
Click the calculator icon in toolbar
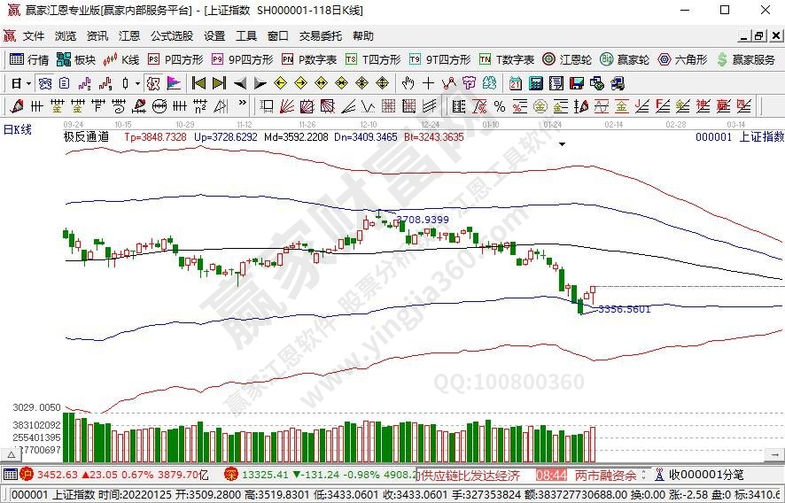click(x=535, y=83)
